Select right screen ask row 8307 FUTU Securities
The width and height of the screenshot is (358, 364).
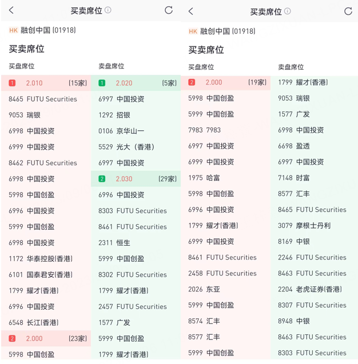click(x=315, y=305)
